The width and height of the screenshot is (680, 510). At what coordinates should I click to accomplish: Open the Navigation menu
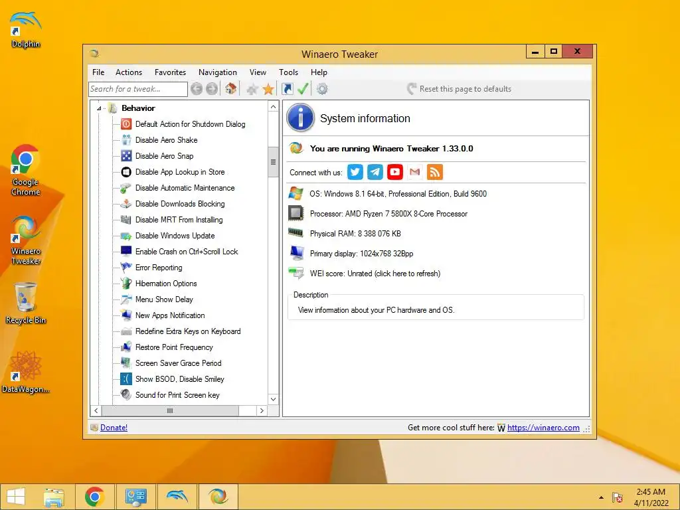[x=218, y=72]
